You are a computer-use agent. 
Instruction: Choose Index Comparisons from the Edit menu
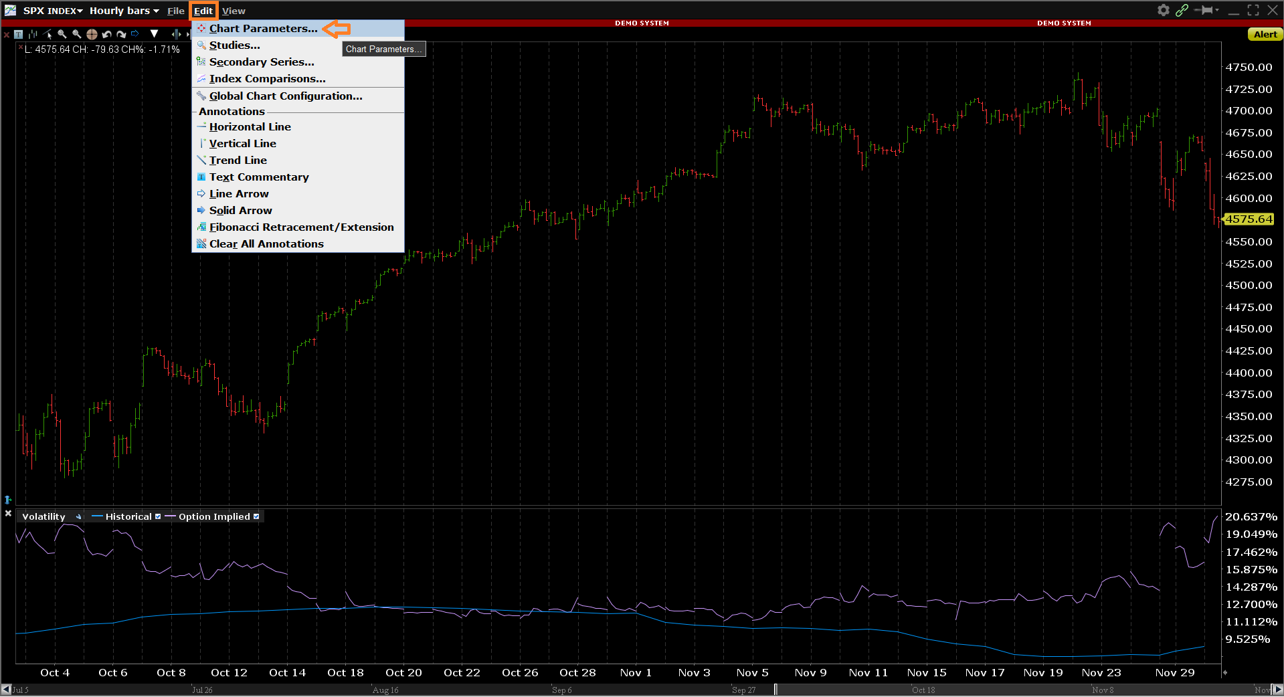click(298, 78)
